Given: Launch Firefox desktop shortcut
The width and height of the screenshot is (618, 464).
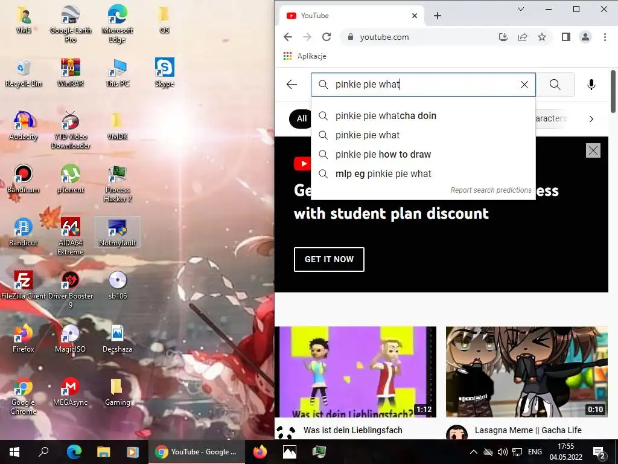Looking at the screenshot, I should [24, 340].
